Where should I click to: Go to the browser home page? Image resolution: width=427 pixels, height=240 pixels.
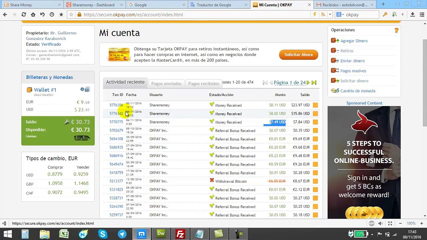[33, 15]
